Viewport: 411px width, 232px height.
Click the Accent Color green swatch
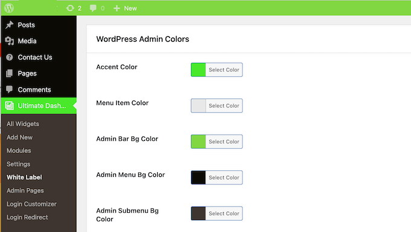click(198, 69)
